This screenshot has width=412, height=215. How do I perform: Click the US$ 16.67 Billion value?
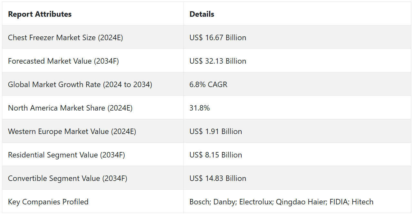click(x=218, y=38)
